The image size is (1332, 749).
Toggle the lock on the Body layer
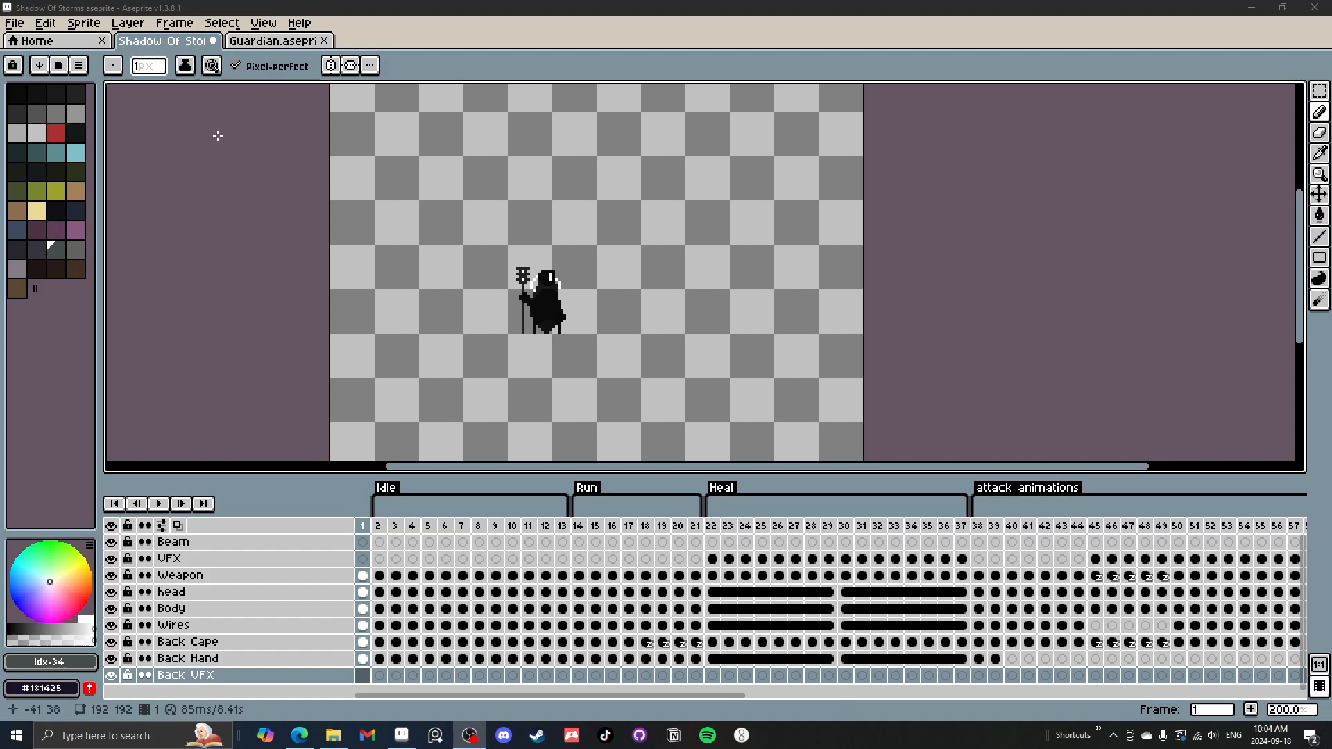128,608
